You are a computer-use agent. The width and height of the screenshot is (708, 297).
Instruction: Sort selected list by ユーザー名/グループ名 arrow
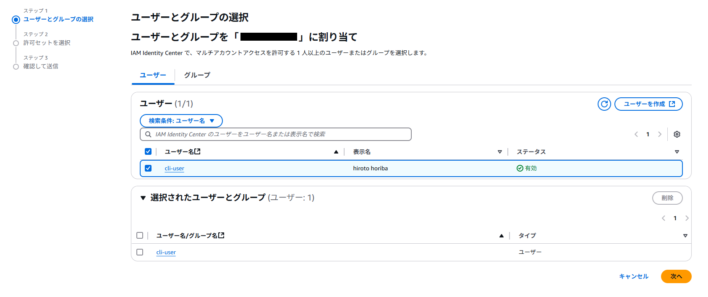click(x=502, y=236)
